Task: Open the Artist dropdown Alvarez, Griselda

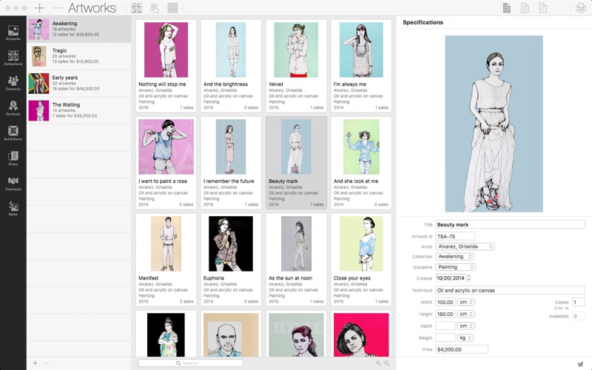Action: tap(465, 246)
